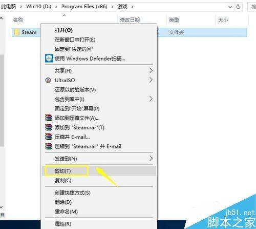The width and height of the screenshot is (256, 229).
Task: Choose 压缩并 E-mail... entry
Action: 99,137
